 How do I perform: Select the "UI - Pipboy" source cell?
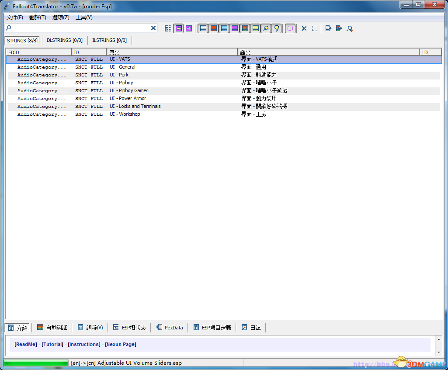(x=122, y=83)
